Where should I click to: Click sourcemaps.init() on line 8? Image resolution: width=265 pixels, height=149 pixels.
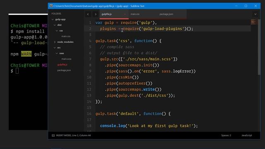point(139,65)
